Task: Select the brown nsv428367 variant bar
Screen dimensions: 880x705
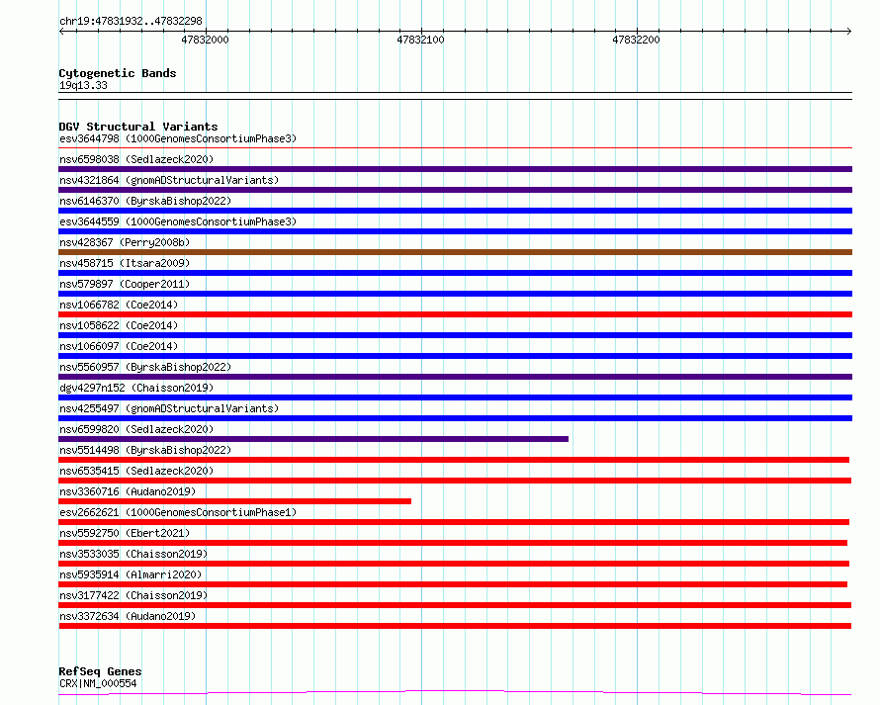Action: (455, 252)
